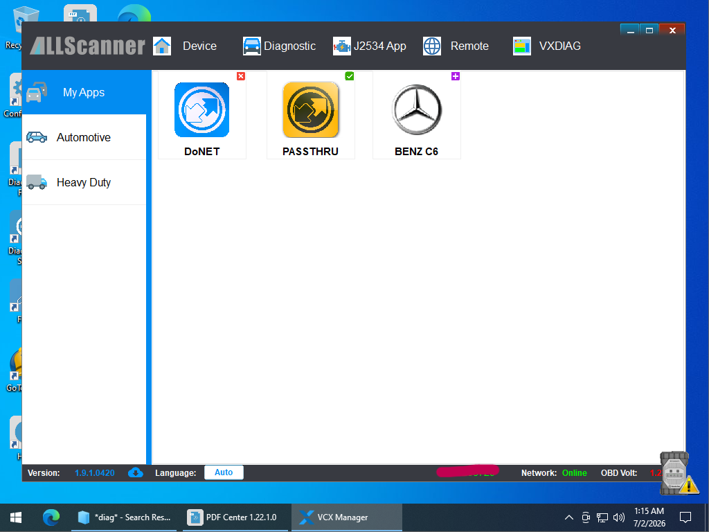Viewport: 709px width, 532px height.
Task: Switch to PDF Center 1.22.1.0 taskbar item
Action: point(235,517)
